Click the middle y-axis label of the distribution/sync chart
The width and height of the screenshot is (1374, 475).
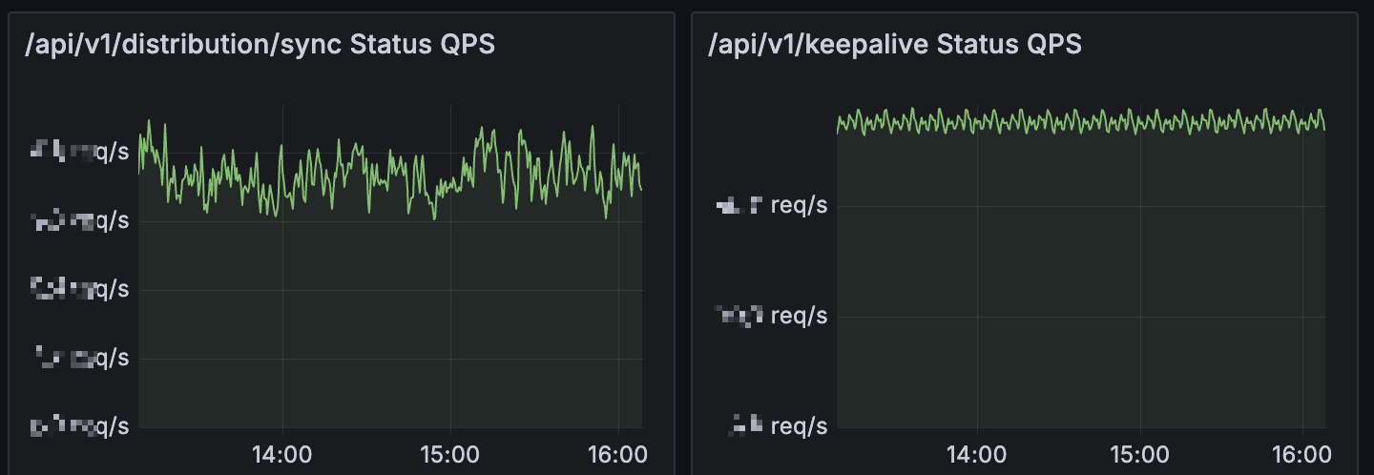pyautogui.click(x=81, y=289)
